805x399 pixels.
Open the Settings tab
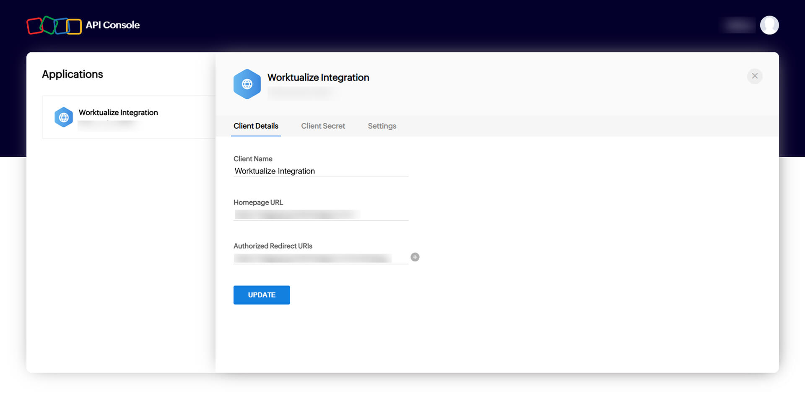(382, 126)
